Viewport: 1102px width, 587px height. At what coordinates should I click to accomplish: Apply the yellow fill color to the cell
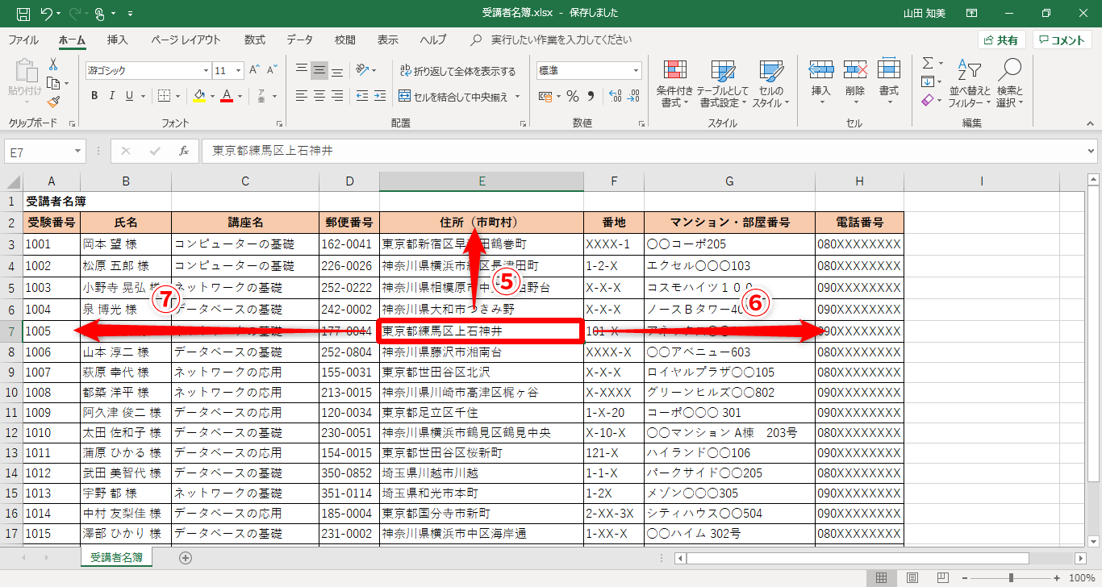(x=200, y=97)
